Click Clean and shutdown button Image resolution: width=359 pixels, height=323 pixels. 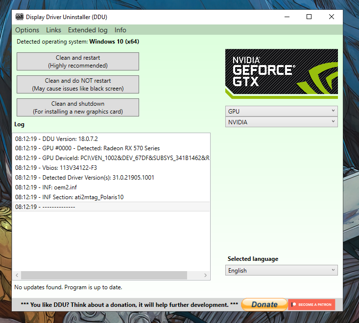coord(78,108)
